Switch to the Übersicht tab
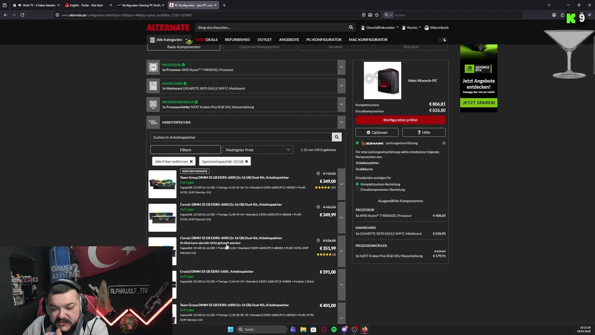This screenshot has height=335, width=595. pyautogui.click(x=411, y=47)
